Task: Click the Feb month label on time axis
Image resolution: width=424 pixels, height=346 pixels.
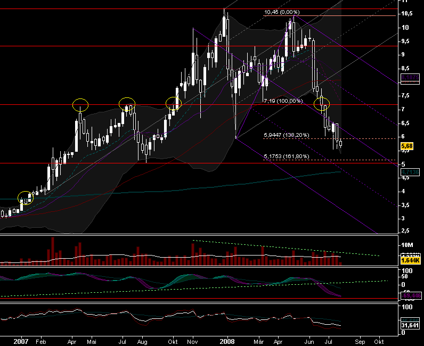Action: click(x=41, y=342)
